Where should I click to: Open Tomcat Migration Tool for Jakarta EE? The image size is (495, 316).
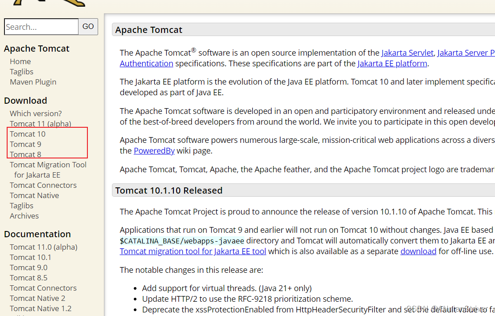pyautogui.click(x=48, y=170)
